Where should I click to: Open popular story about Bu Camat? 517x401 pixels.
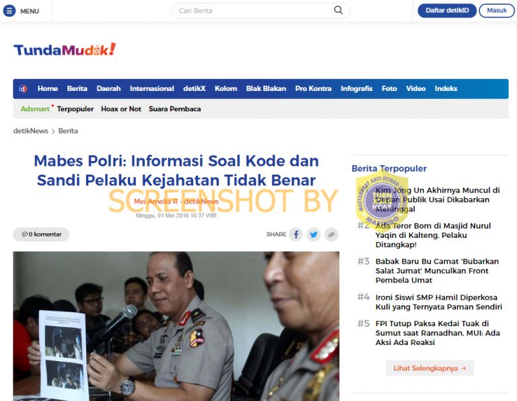tap(436, 271)
